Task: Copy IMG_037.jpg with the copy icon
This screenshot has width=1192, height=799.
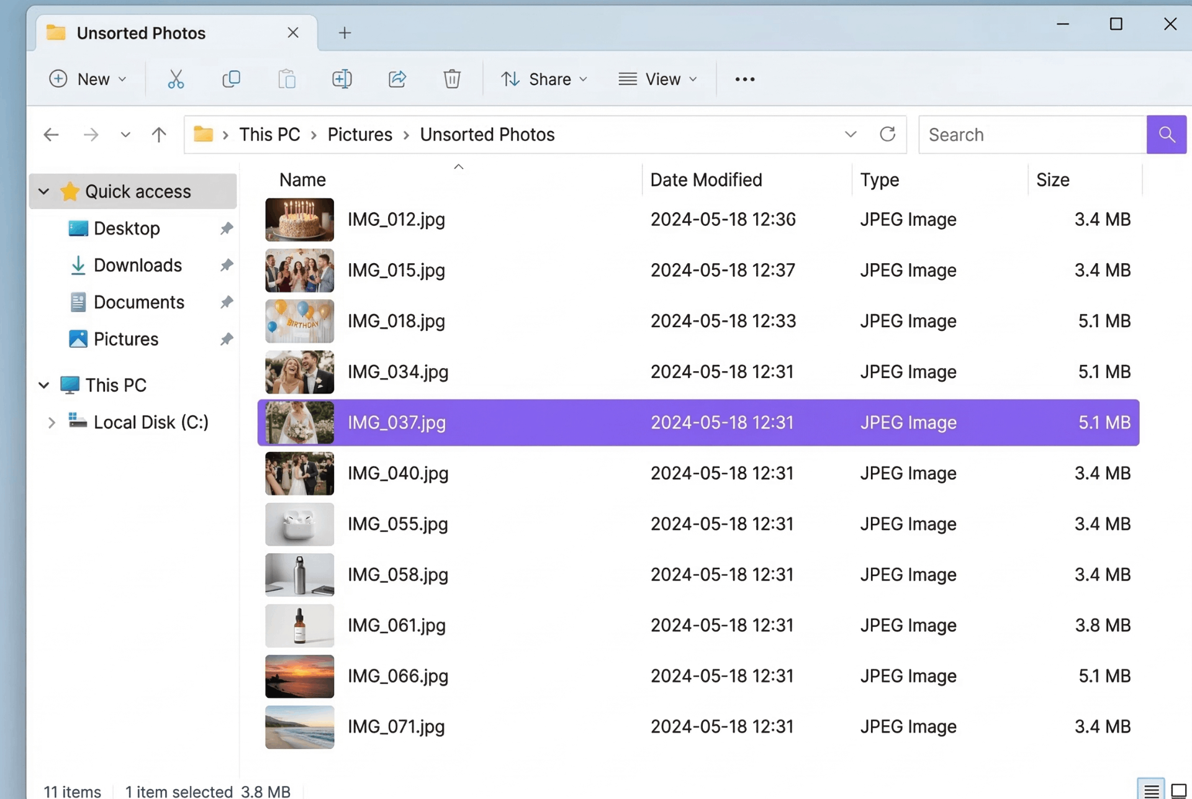Action: (231, 79)
